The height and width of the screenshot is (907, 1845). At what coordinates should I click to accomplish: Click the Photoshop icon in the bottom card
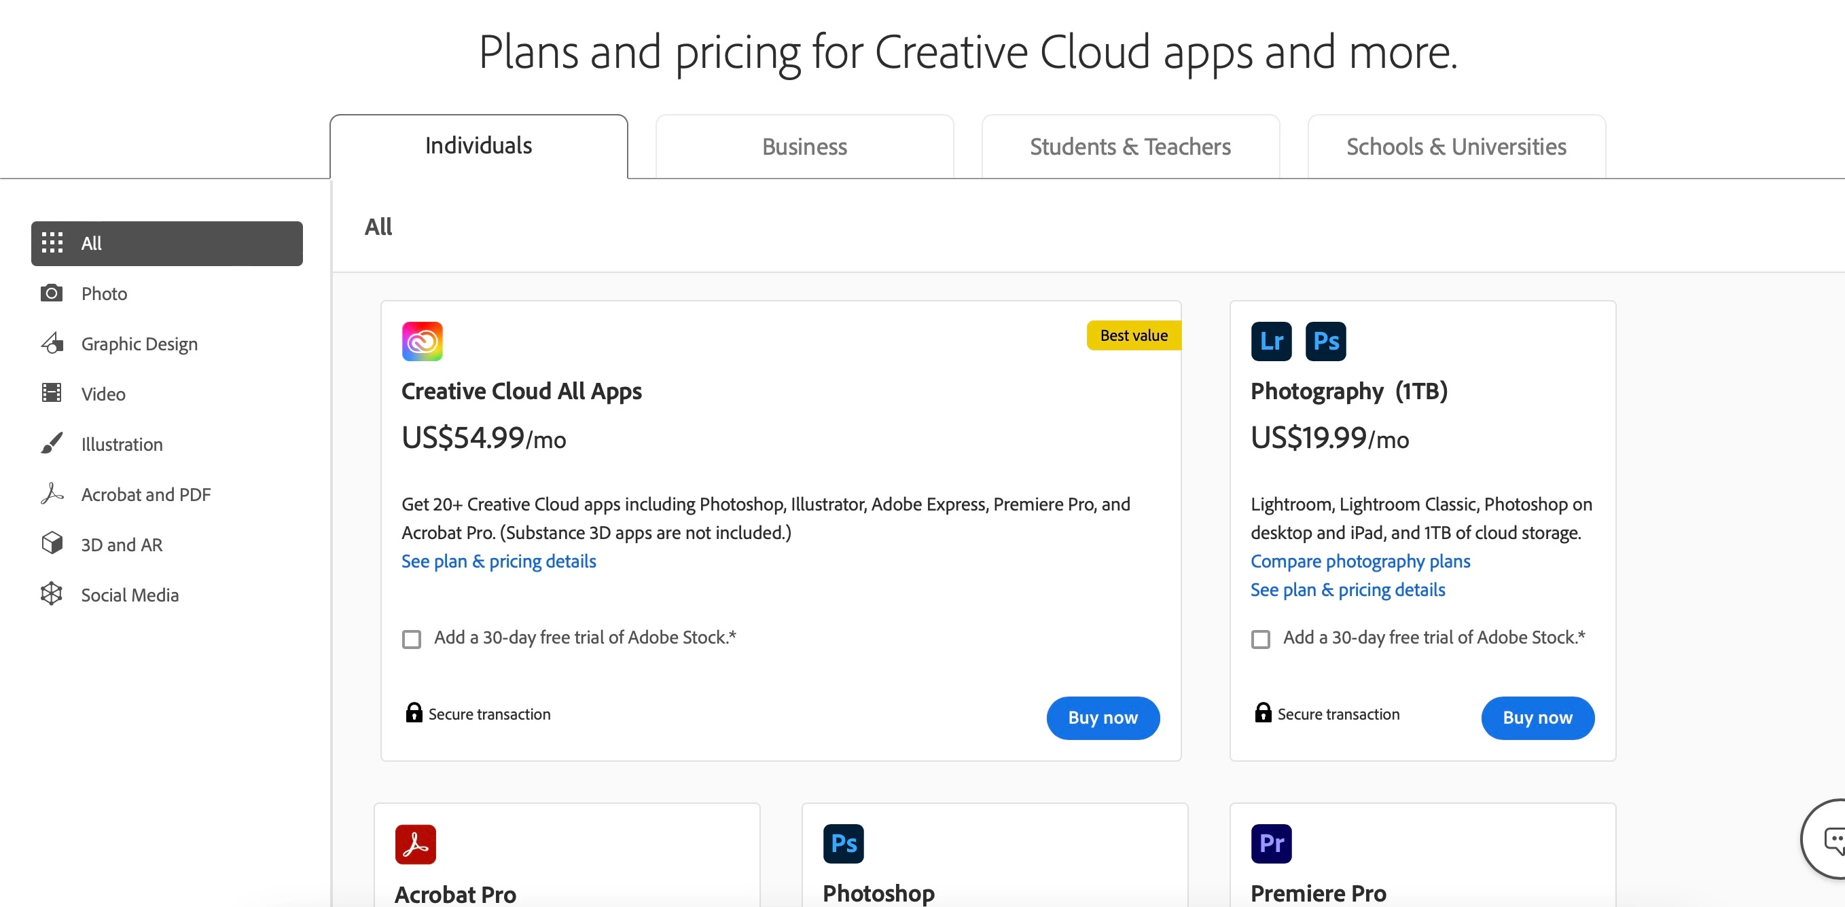[x=843, y=843]
